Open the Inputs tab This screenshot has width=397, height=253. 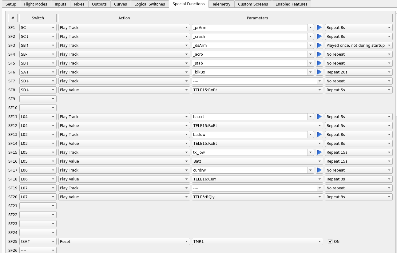61,4
